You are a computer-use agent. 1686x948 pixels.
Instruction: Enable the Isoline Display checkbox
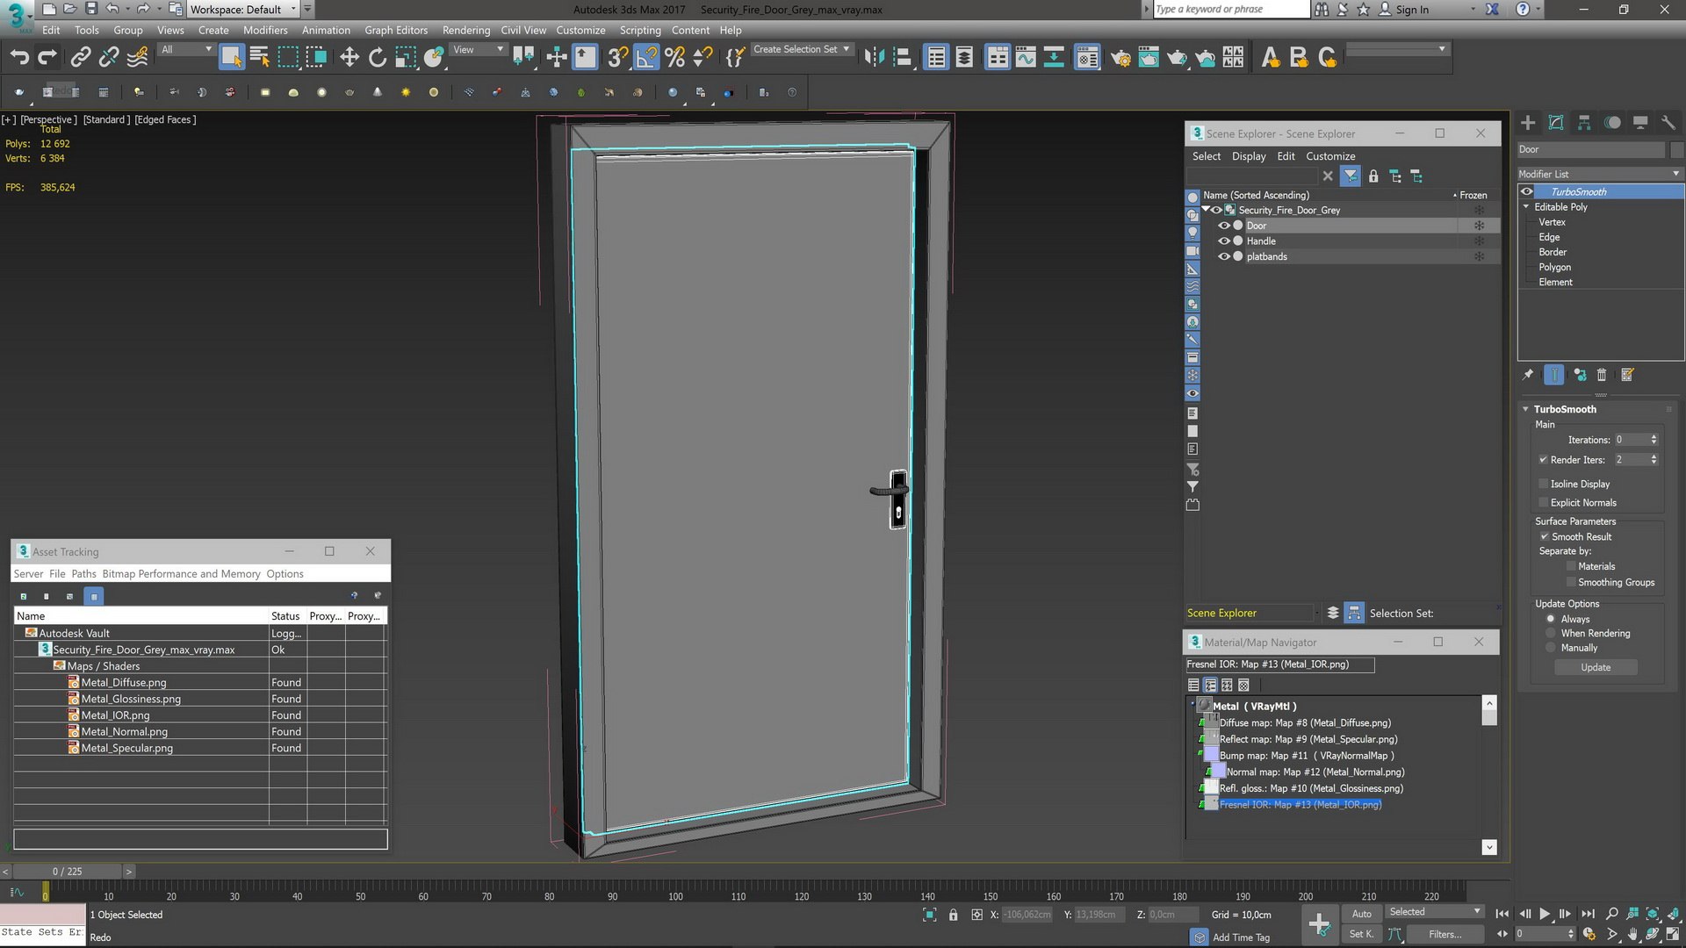pyautogui.click(x=1543, y=485)
